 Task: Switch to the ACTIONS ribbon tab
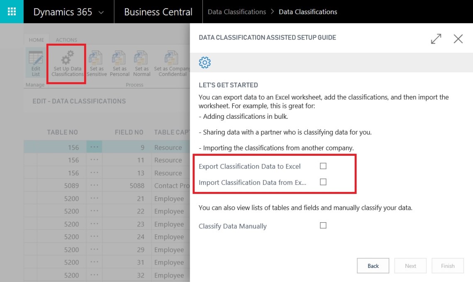(66, 40)
